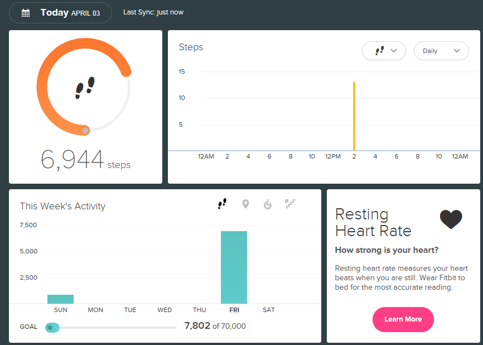Click 'This Week's Activity' heading
This screenshot has width=483, height=345.
pos(62,206)
